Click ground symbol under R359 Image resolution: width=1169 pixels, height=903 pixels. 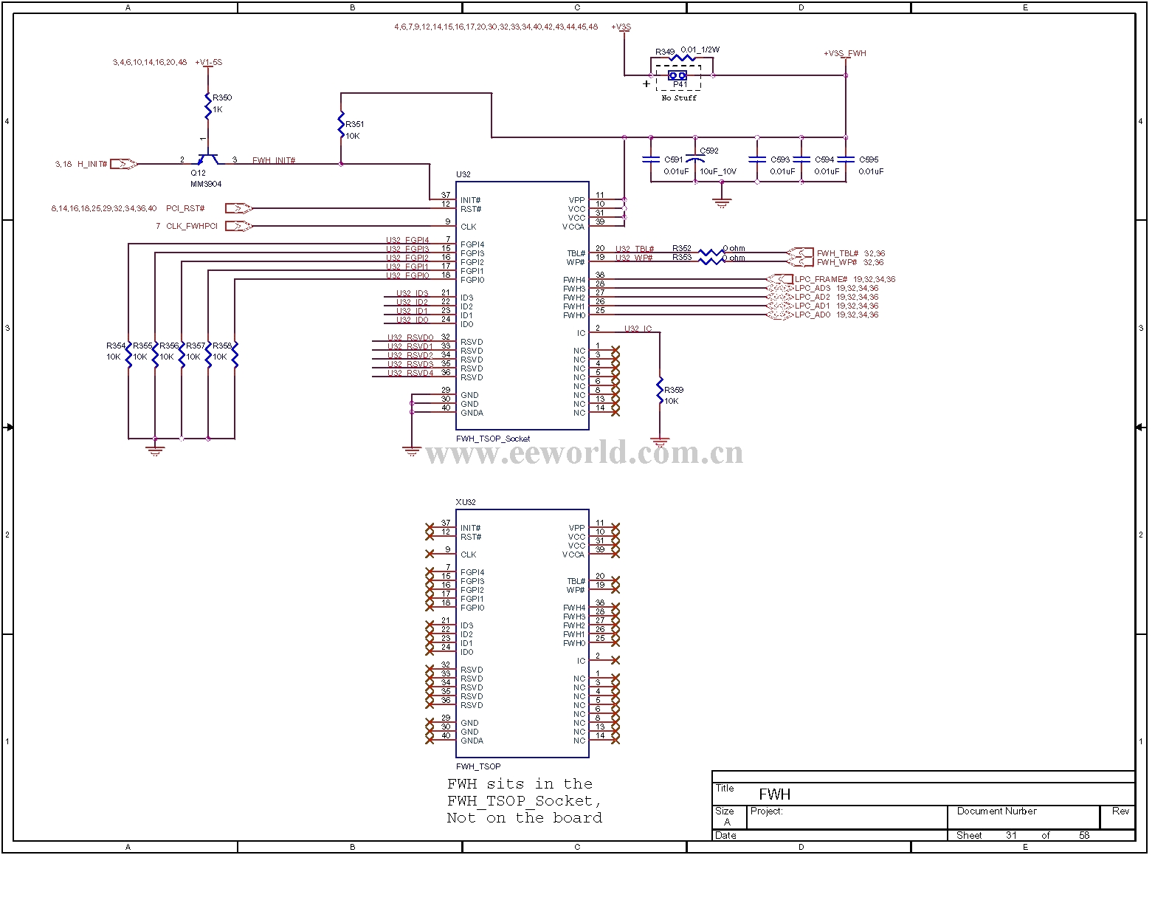point(661,442)
